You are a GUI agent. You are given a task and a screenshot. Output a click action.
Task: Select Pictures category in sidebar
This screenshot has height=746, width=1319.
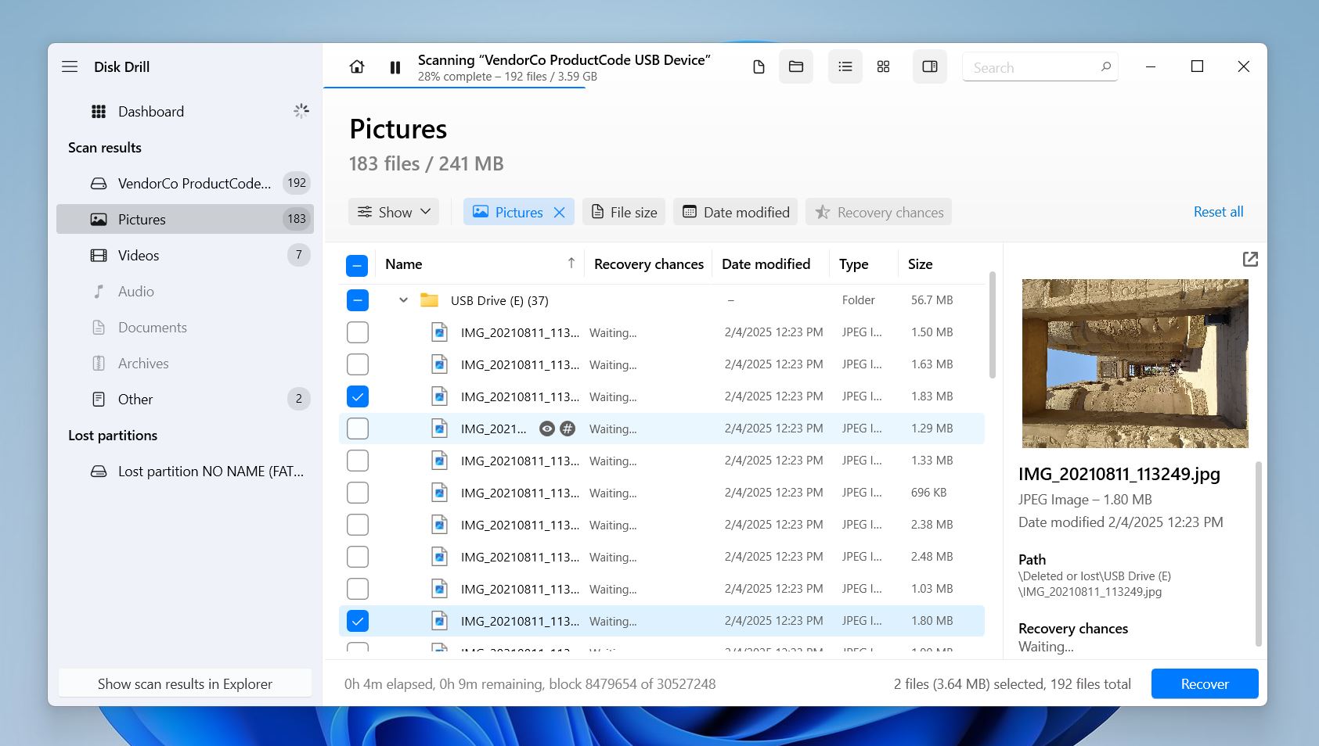click(185, 219)
